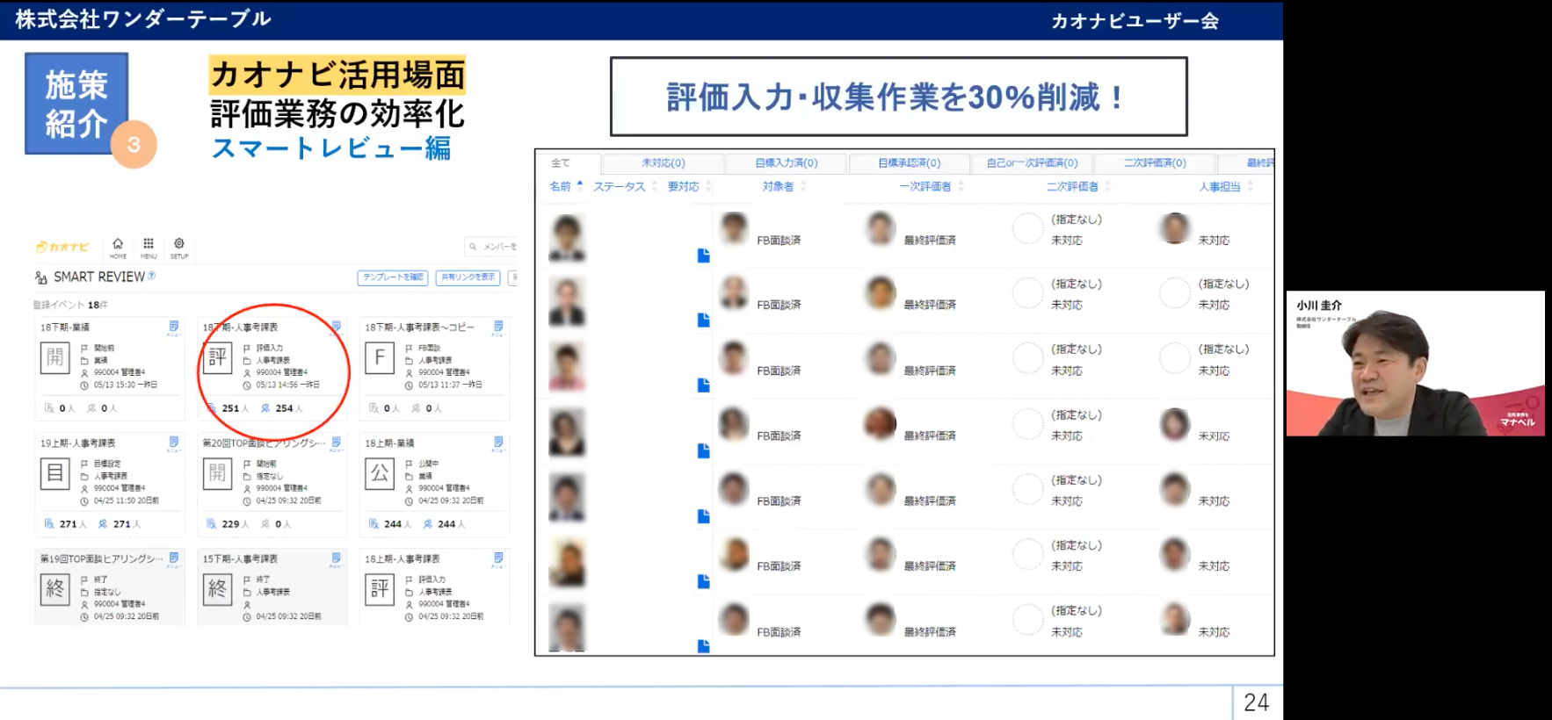Click the 施策紹介 blue box

(76, 104)
